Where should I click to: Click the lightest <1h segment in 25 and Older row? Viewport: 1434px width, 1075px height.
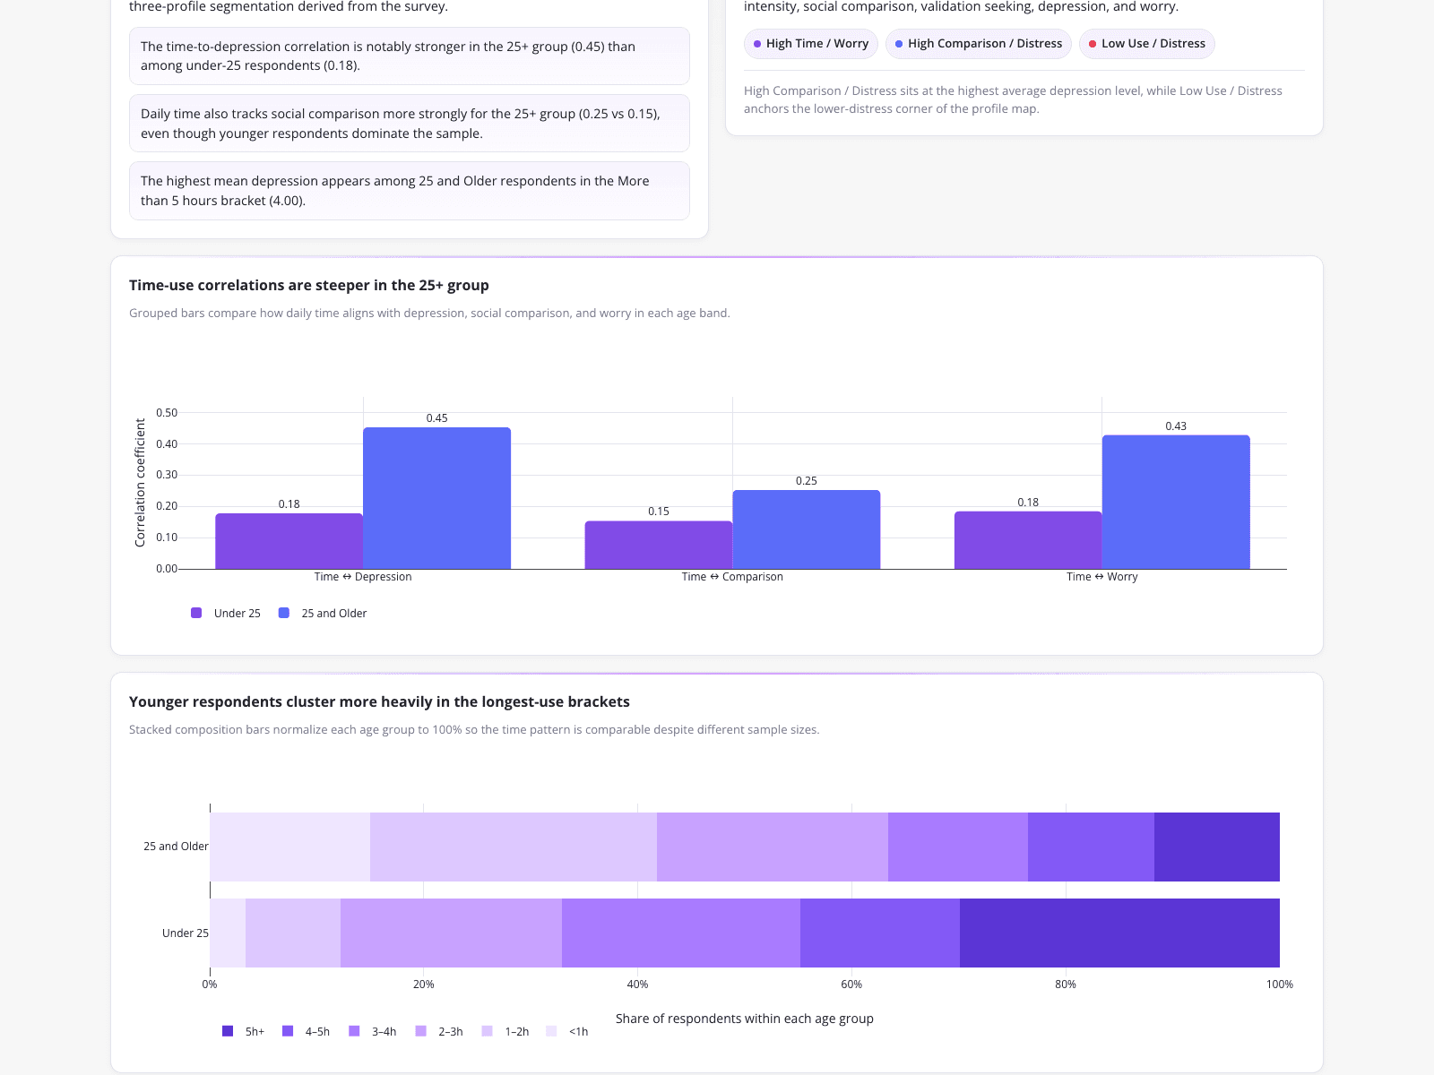pyautogui.click(x=290, y=847)
